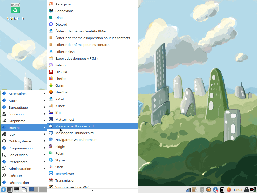Launch Éditeur Sieve
This screenshot has width=257, height=193.
coord(93,52)
